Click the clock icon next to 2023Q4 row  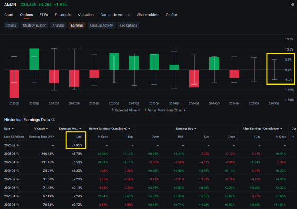tap(18, 196)
